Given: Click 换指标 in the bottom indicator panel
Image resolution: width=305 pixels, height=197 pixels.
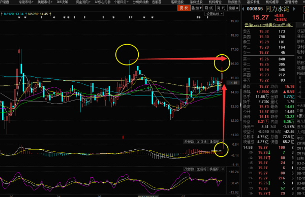Looking at the screenshot, I should (214, 169).
